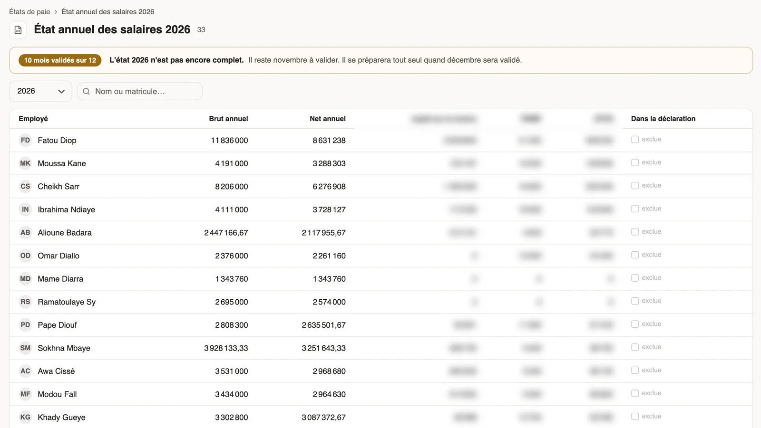Select employee name 'Awa Cissé'
The width and height of the screenshot is (761, 428).
click(x=56, y=371)
